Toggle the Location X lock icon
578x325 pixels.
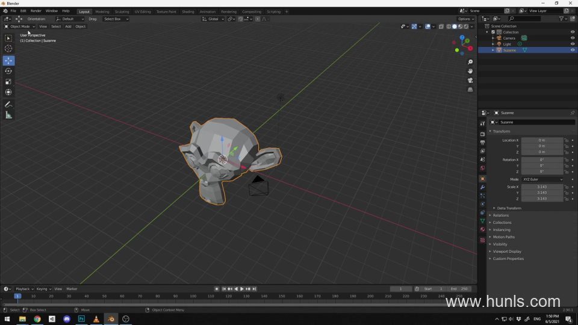(567, 140)
